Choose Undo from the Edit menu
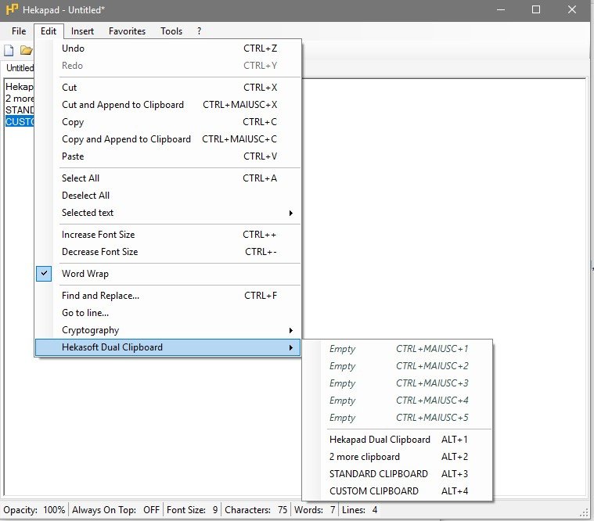 168,49
